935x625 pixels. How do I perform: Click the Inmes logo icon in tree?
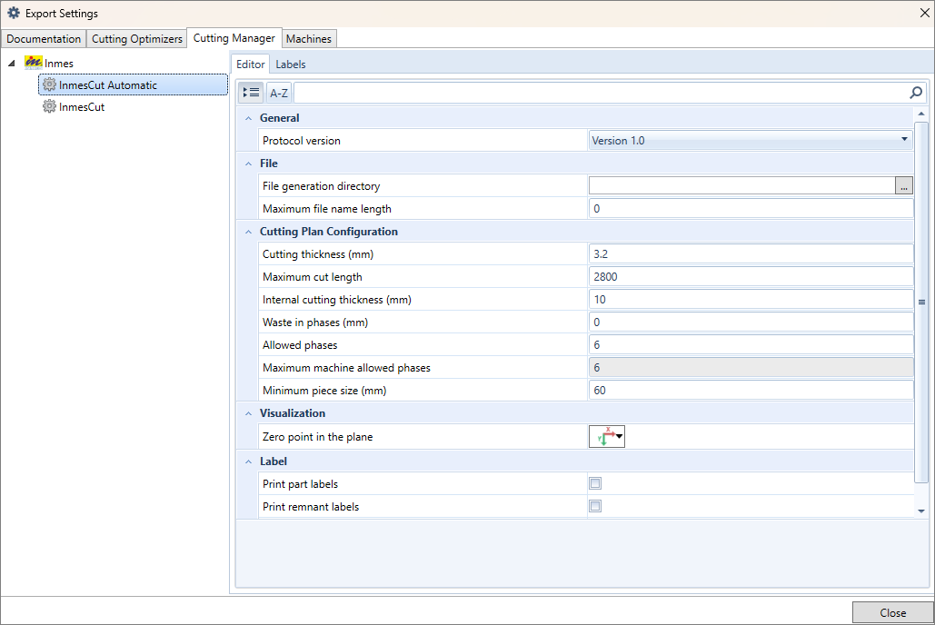[34, 62]
